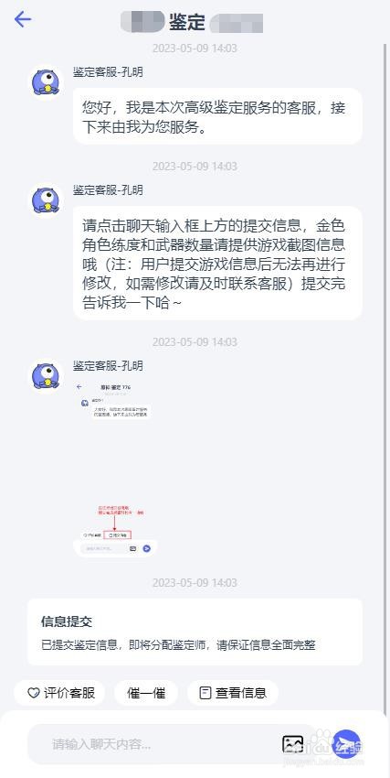
Task: Select the greeting message bubble 您好
Action: coord(217,116)
